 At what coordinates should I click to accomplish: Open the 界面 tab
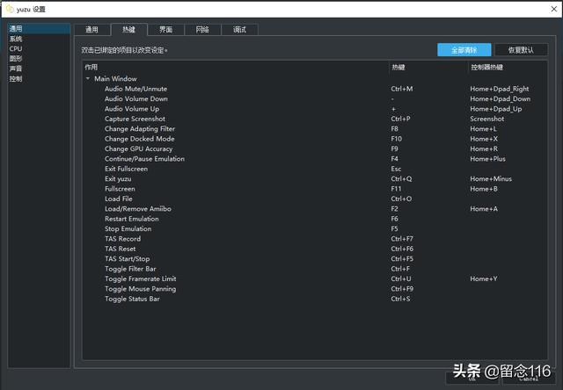(166, 29)
